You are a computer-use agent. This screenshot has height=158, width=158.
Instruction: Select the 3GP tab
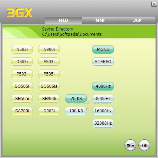(137, 20)
